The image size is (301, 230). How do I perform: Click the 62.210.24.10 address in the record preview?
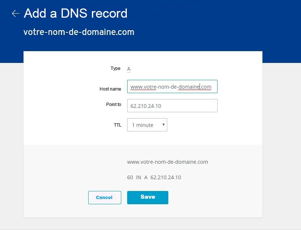click(165, 177)
